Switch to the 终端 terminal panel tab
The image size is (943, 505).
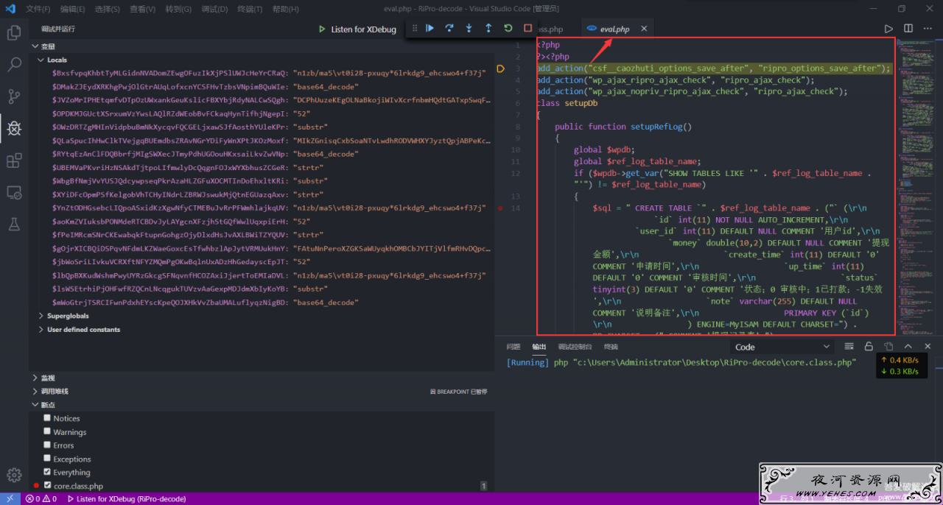pos(611,347)
